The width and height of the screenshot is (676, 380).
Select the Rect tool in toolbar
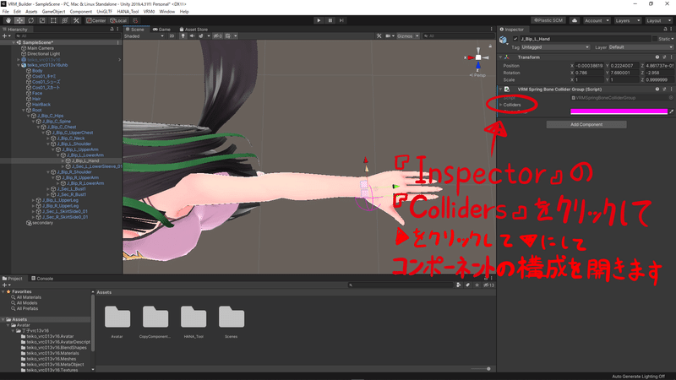tap(53, 20)
